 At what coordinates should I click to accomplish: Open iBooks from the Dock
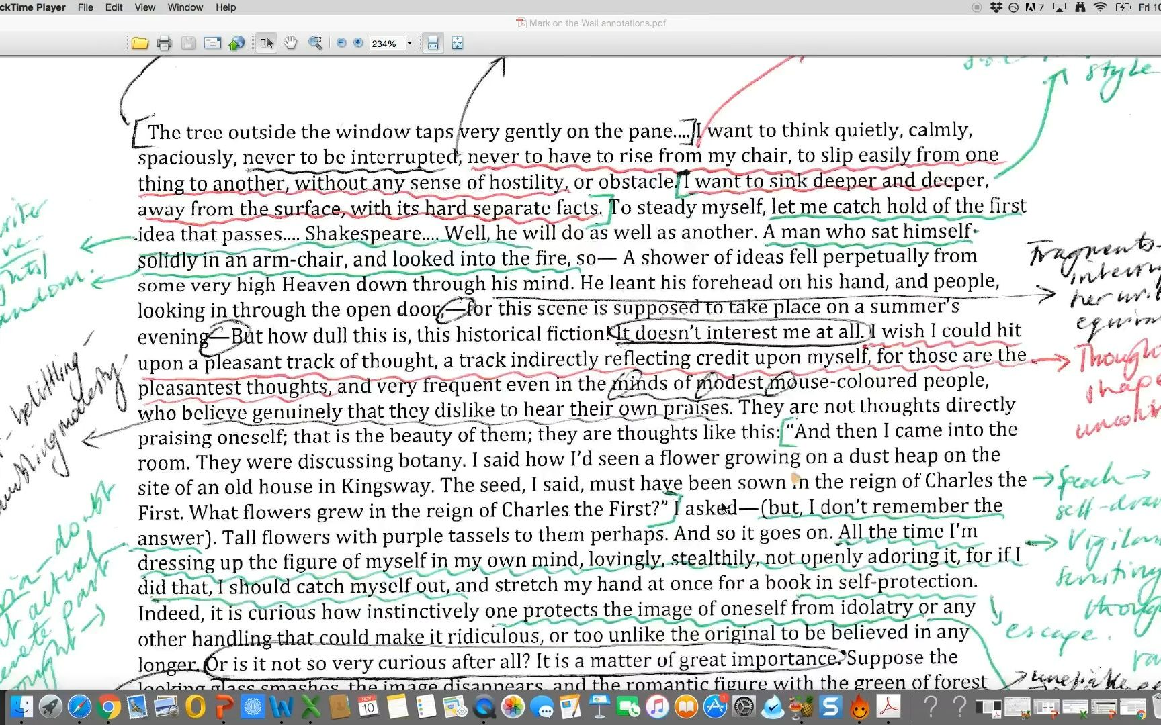686,707
